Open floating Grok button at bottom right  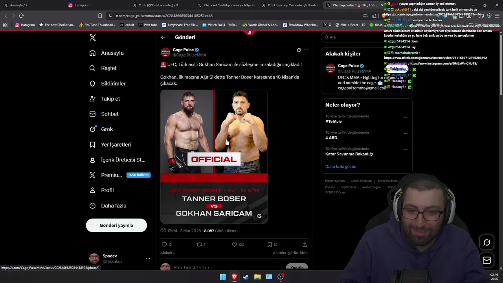coord(486,243)
